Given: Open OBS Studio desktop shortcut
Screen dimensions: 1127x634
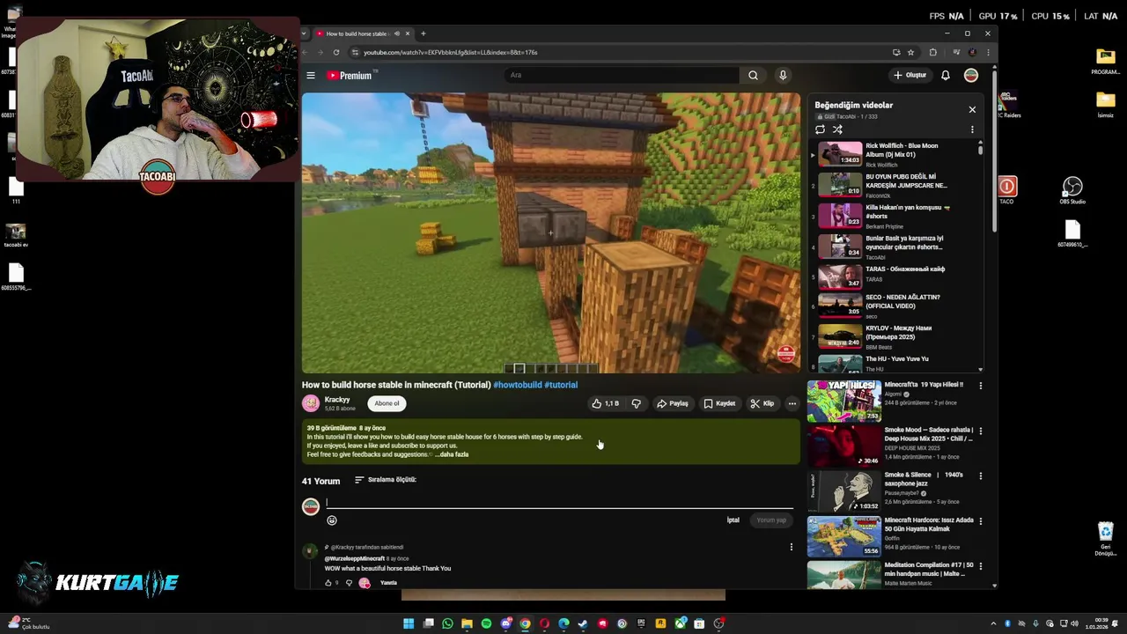Looking at the screenshot, I should click(1072, 190).
